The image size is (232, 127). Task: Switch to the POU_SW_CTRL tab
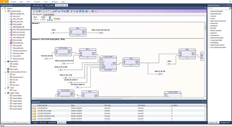tap(38, 5)
